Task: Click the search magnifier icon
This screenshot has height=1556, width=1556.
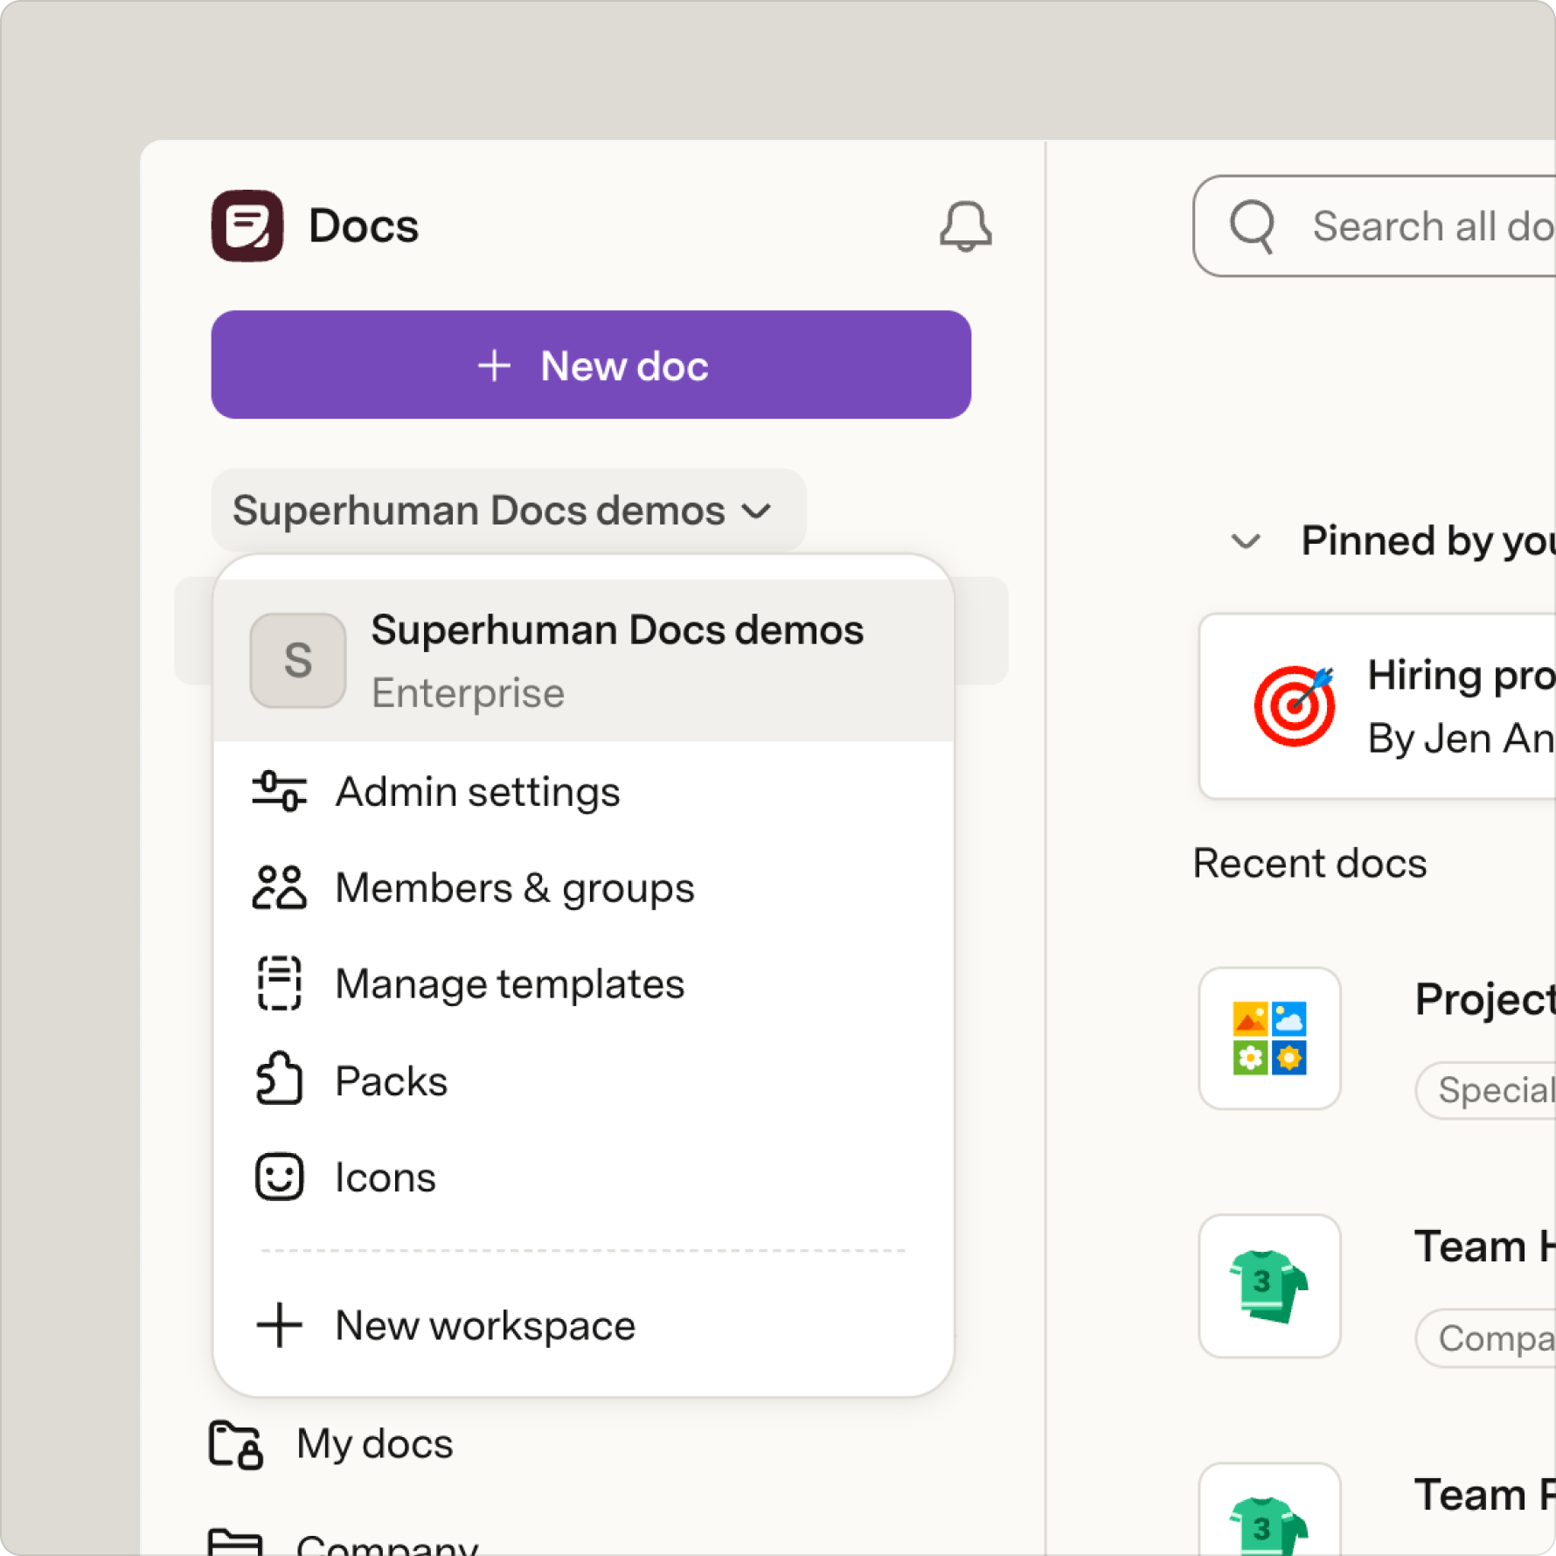Action: point(1253,226)
